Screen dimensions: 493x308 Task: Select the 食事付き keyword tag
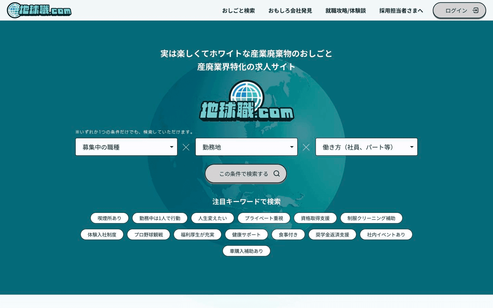tap(288, 234)
